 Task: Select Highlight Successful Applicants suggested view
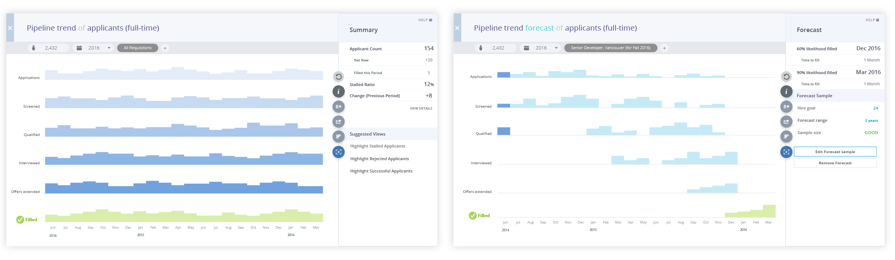click(x=381, y=171)
